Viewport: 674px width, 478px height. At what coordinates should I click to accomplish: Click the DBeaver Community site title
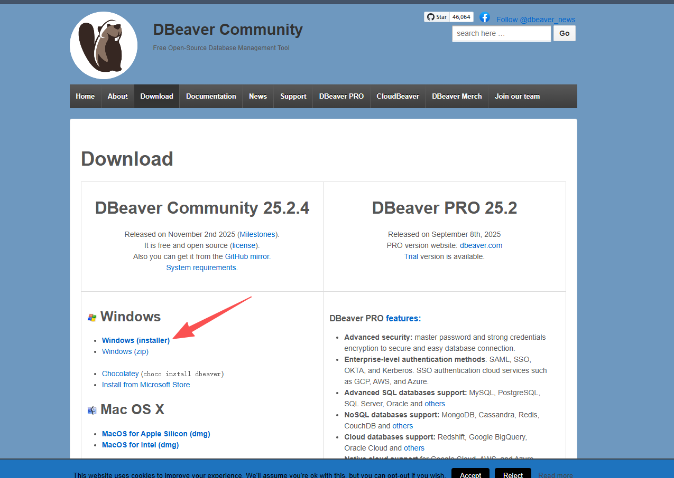point(228,30)
